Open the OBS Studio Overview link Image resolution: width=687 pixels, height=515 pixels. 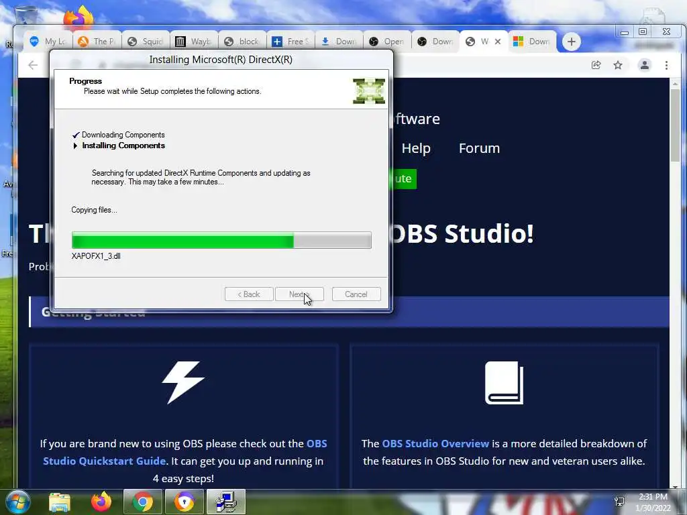(x=435, y=444)
